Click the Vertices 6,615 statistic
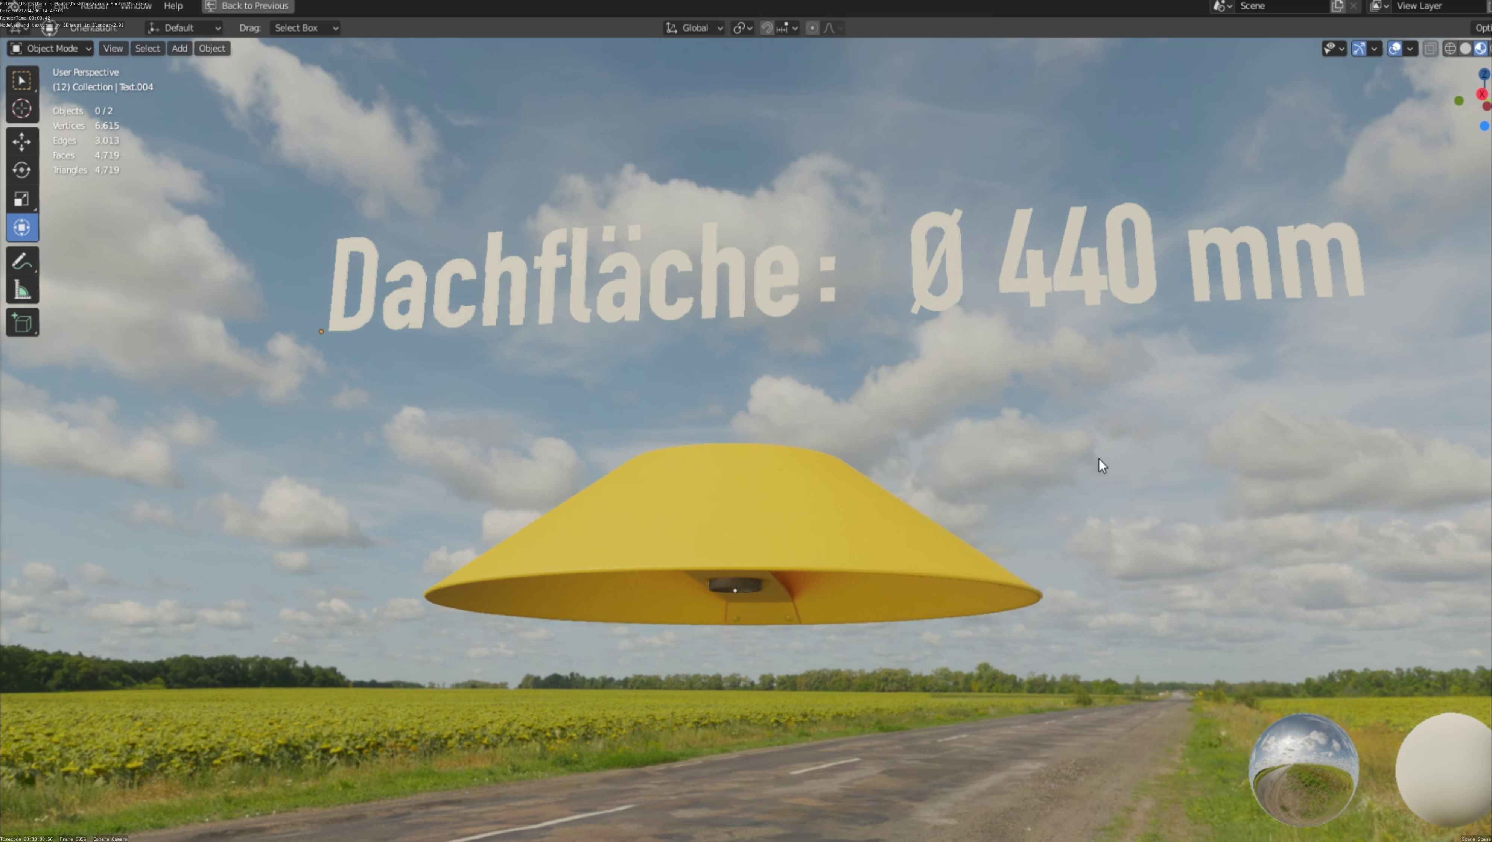The height and width of the screenshot is (842, 1492). [86, 126]
